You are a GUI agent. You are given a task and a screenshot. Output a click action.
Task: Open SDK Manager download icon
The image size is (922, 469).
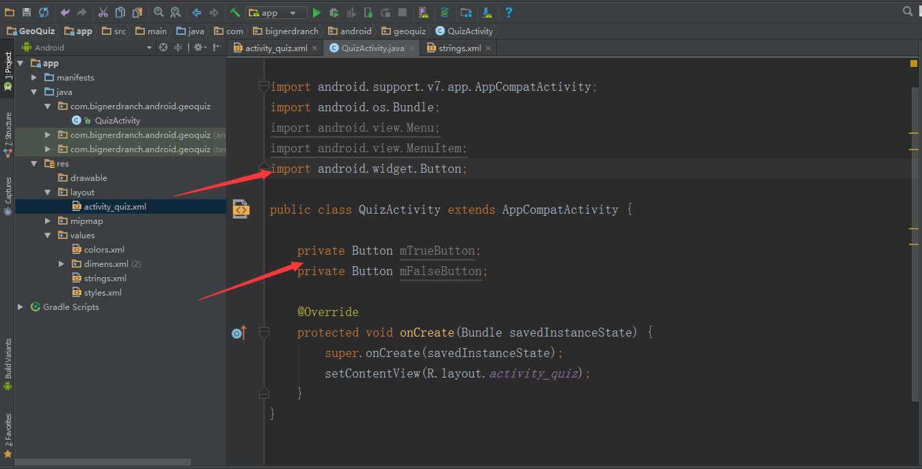(487, 12)
